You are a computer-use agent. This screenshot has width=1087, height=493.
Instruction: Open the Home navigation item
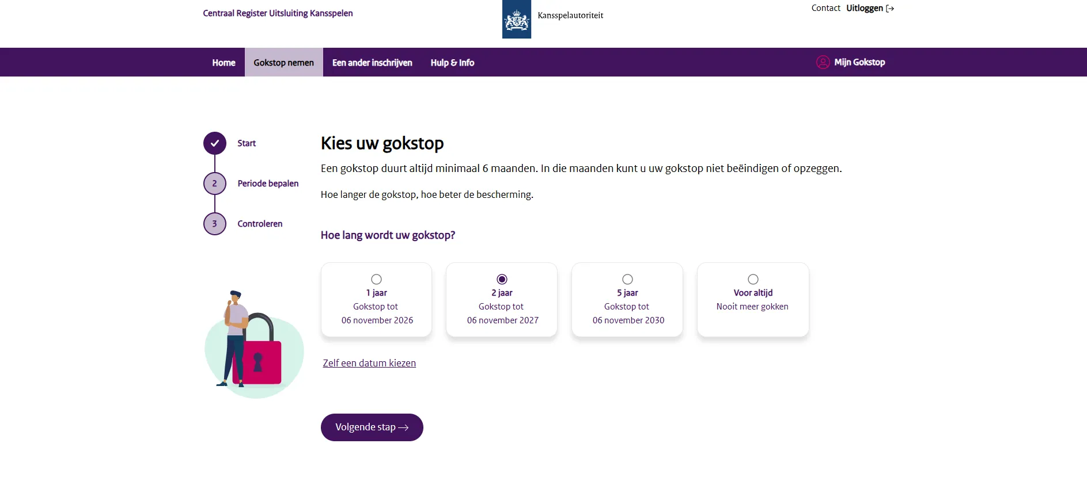(224, 62)
